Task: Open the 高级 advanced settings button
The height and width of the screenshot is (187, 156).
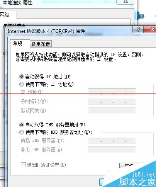Action: [x=131, y=165]
